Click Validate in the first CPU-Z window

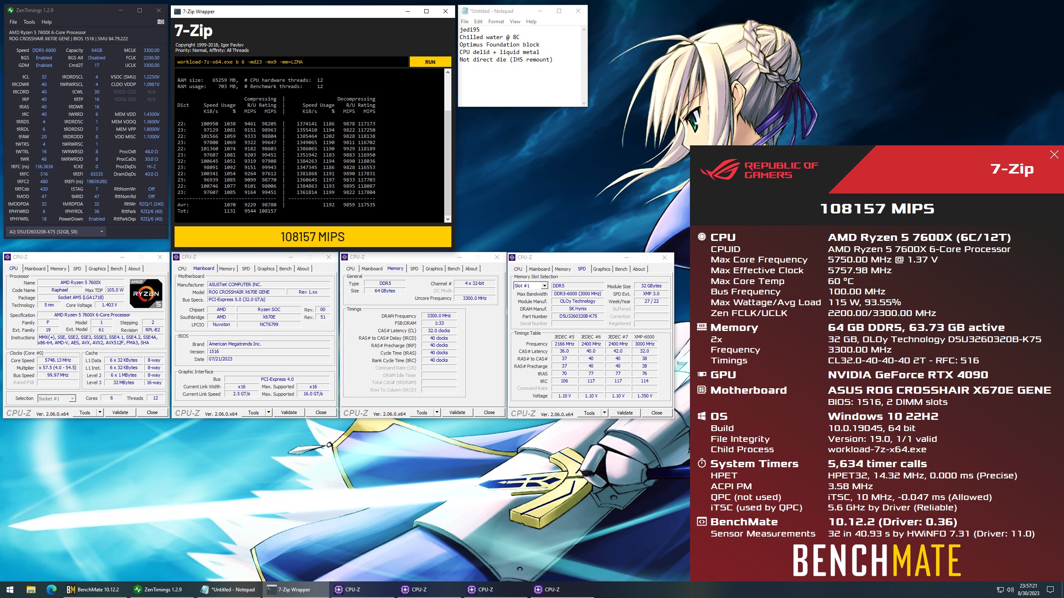pos(120,412)
